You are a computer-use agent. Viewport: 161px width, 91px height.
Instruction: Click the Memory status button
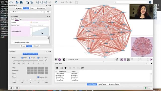tap(148, 88)
